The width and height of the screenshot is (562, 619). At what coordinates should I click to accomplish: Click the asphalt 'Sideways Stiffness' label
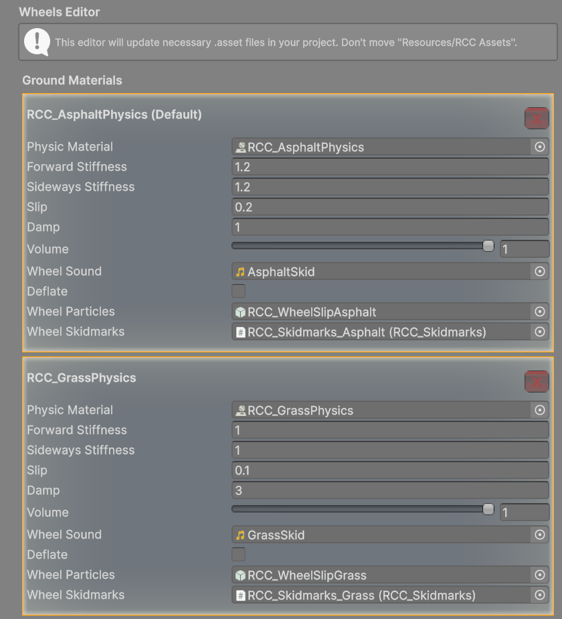[81, 187]
